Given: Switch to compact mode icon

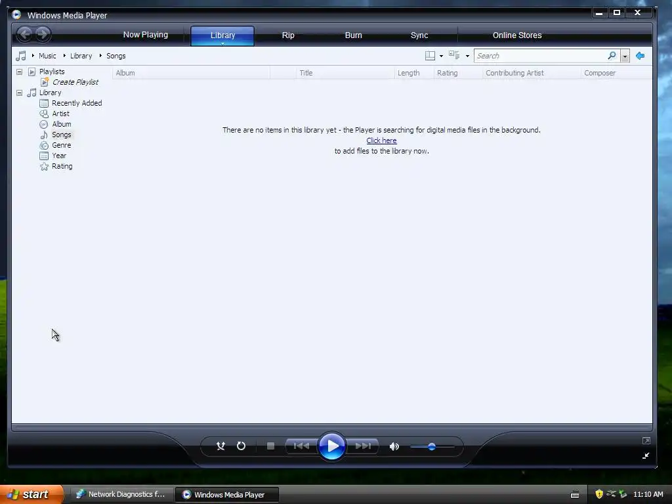Looking at the screenshot, I should pyautogui.click(x=646, y=455).
